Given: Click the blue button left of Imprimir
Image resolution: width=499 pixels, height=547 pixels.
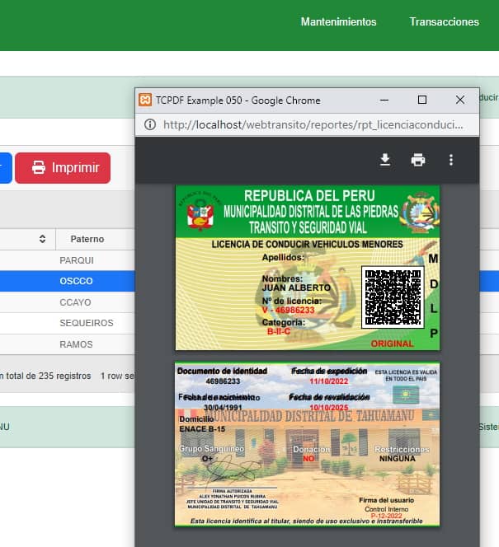Looking at the screenshot, I should click(x=5, y=168).
